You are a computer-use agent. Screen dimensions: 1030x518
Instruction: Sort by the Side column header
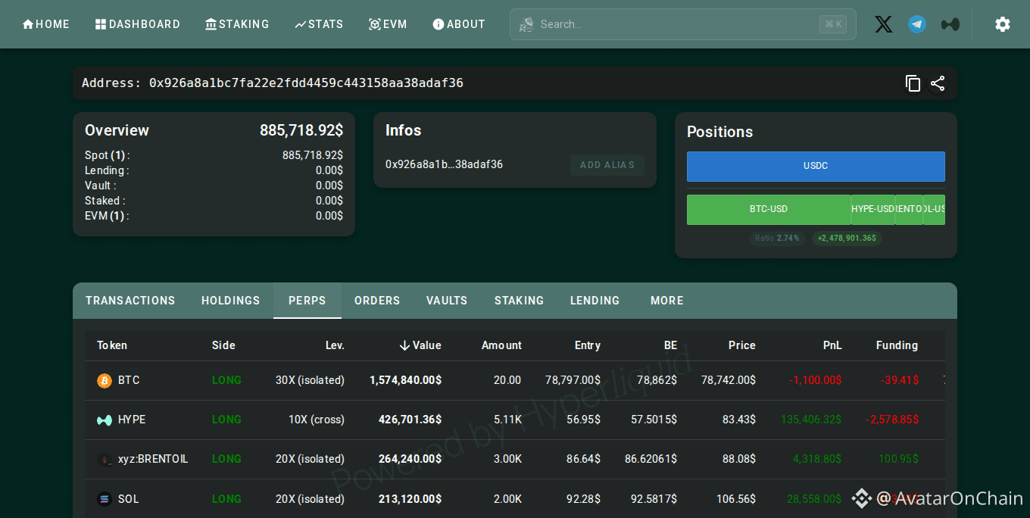pyautogui.click(x=223, y=345)
